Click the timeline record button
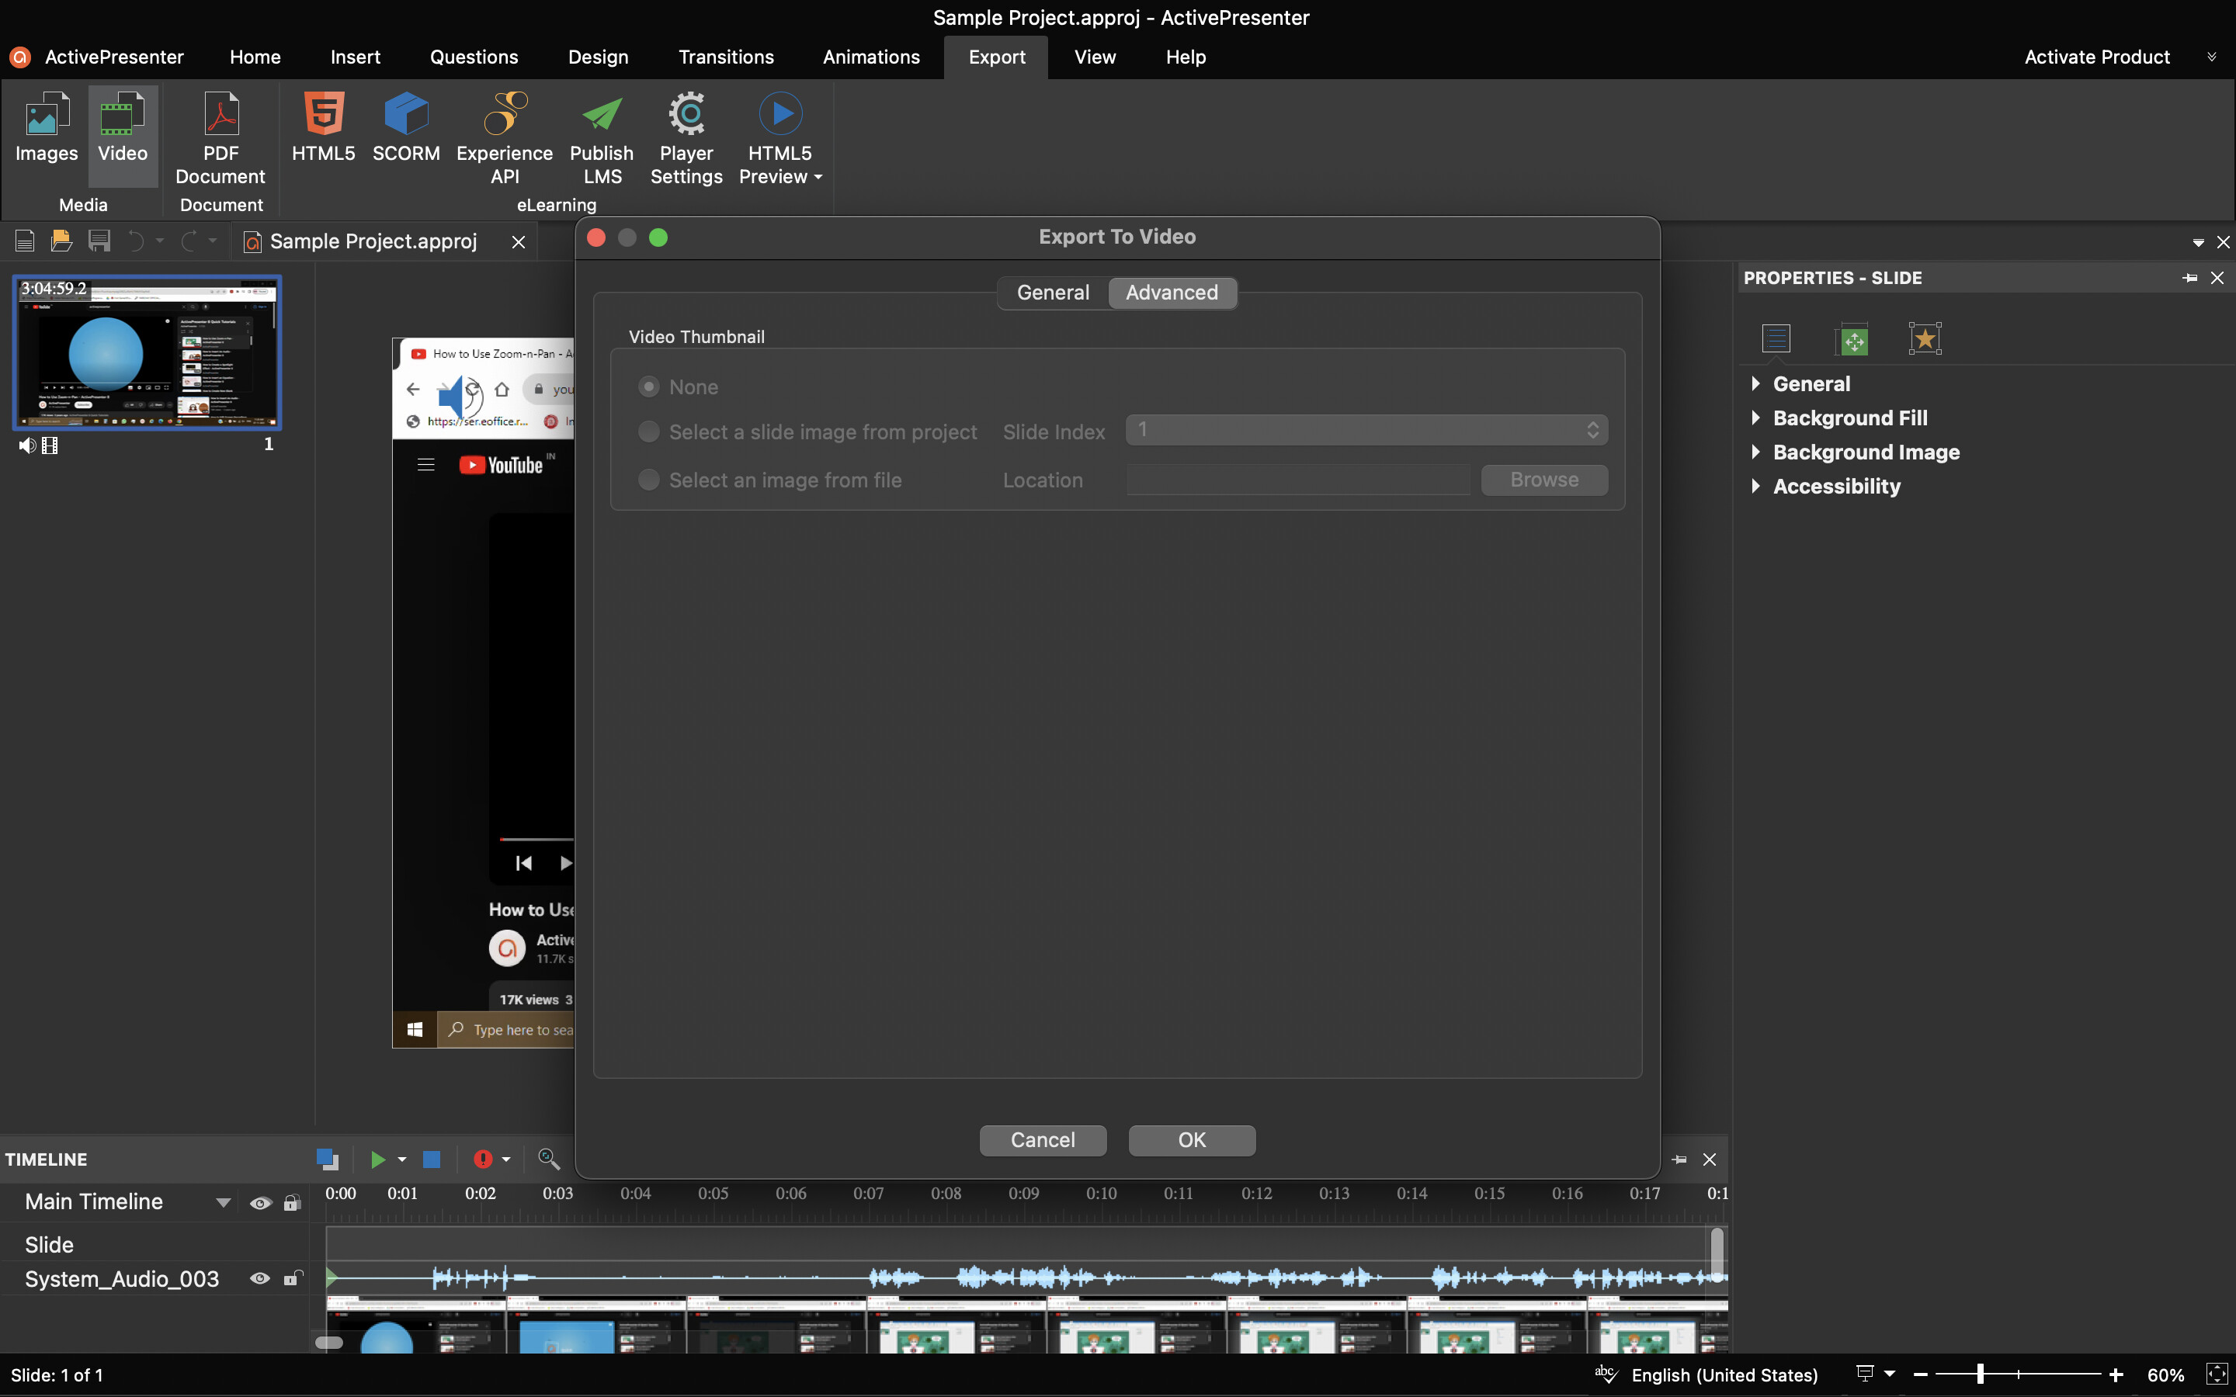Screen dimensions: 2236x1397 click(x=482, y=1160)
